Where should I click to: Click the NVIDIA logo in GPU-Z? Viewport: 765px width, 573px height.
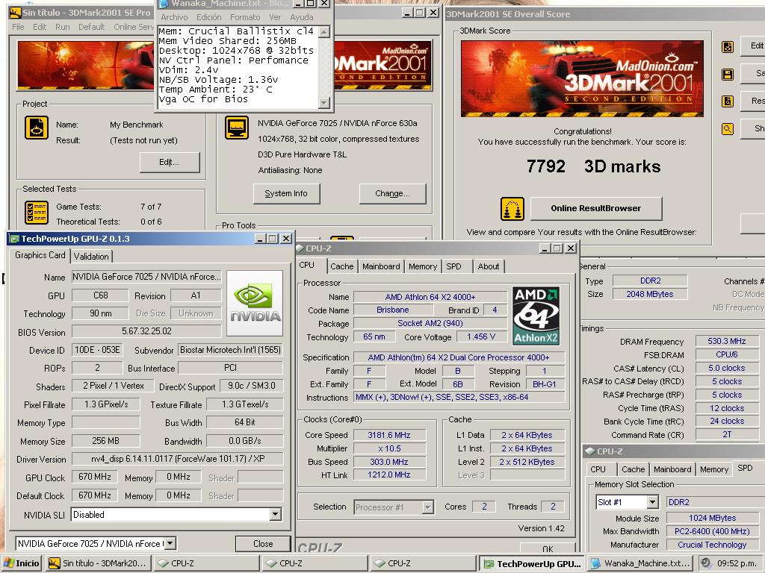pos(255,303)
